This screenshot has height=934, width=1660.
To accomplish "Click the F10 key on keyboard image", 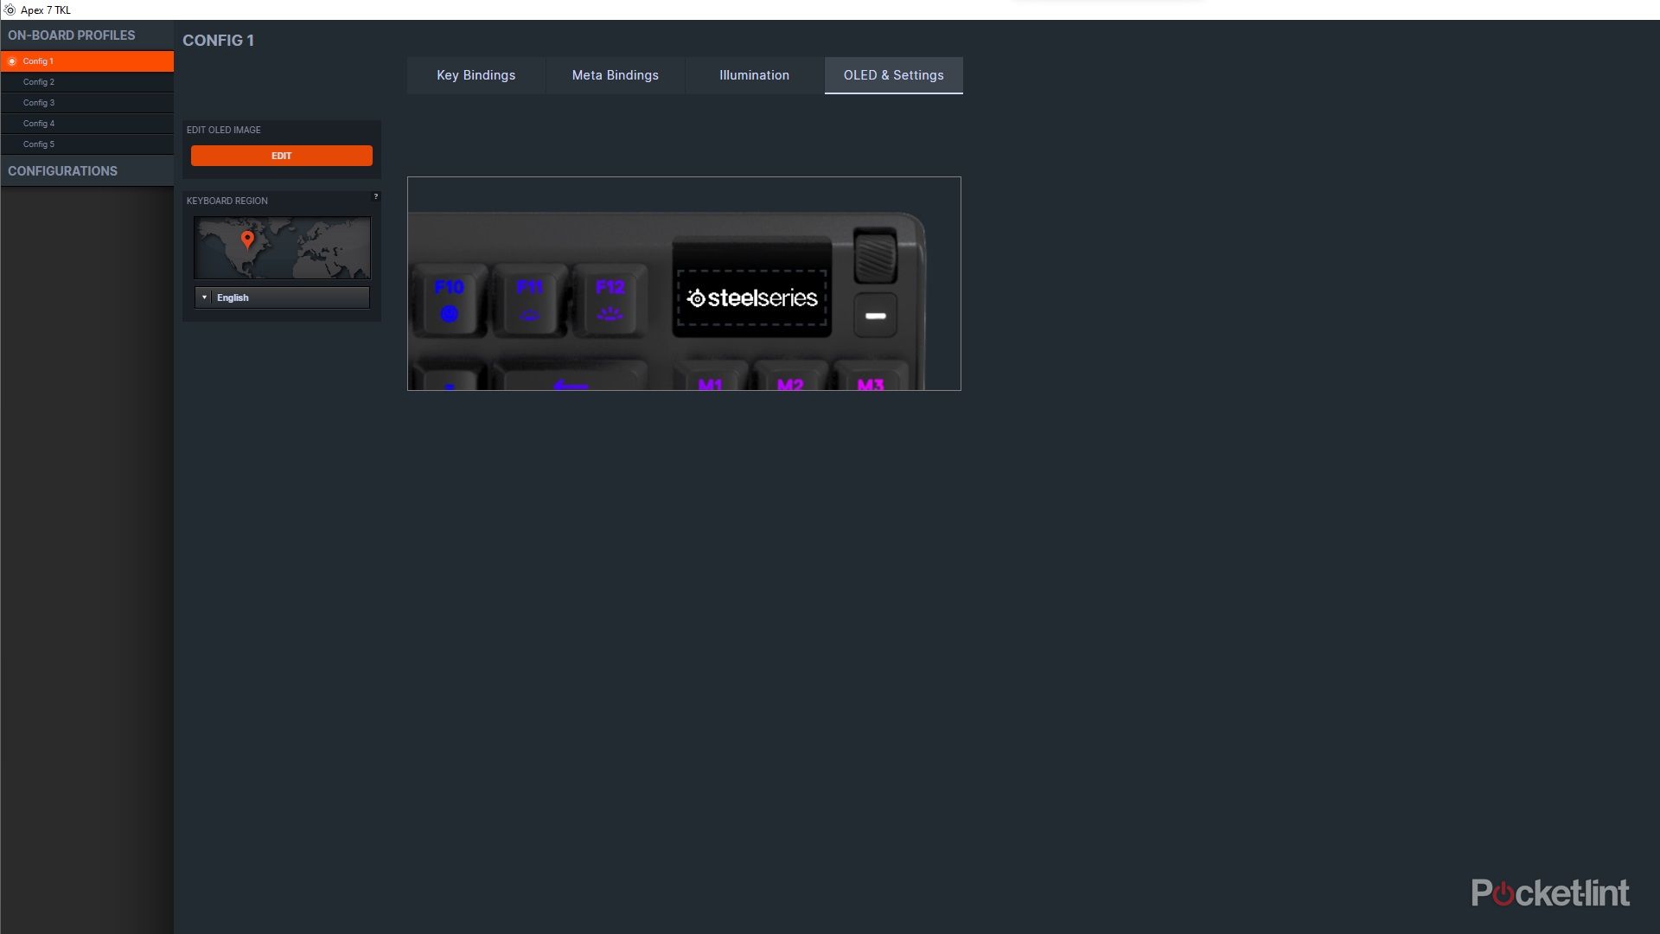I will tap(449, 299).
